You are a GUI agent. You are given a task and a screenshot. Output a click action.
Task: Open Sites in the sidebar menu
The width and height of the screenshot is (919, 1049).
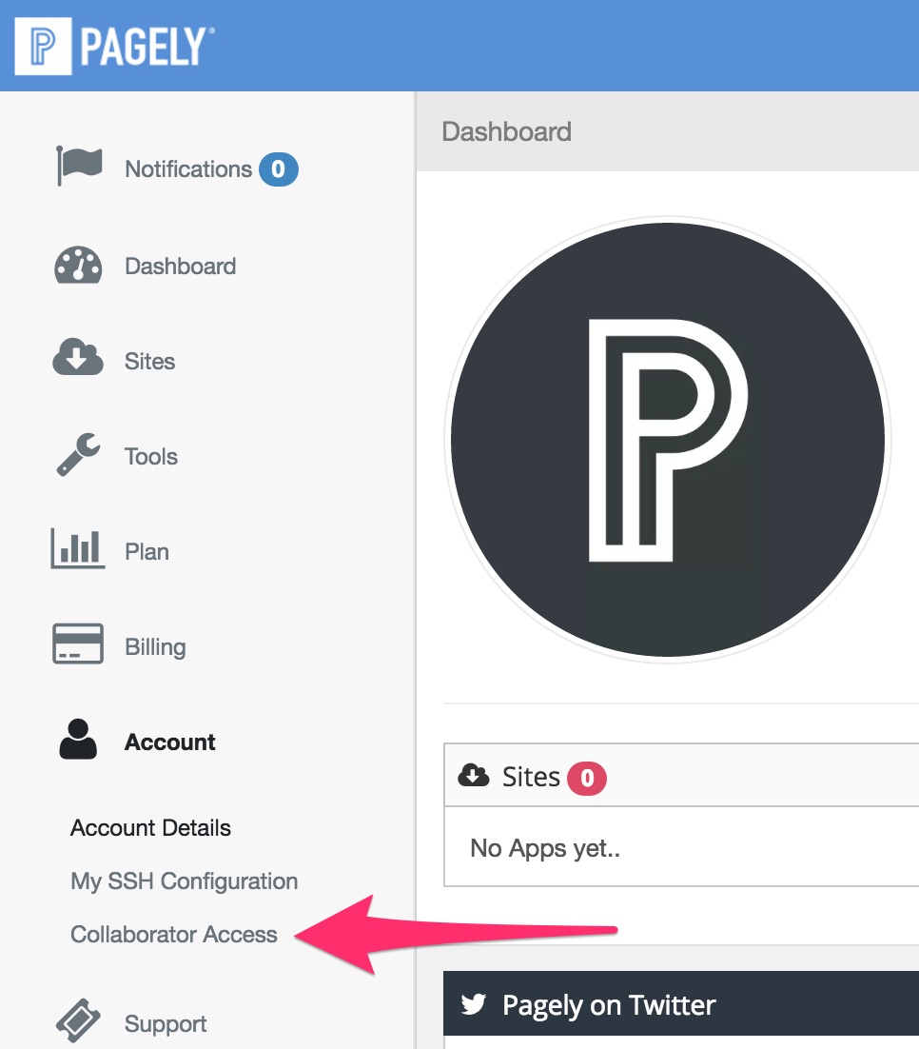point(149,362)
